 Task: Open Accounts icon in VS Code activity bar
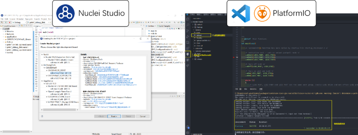188,127
